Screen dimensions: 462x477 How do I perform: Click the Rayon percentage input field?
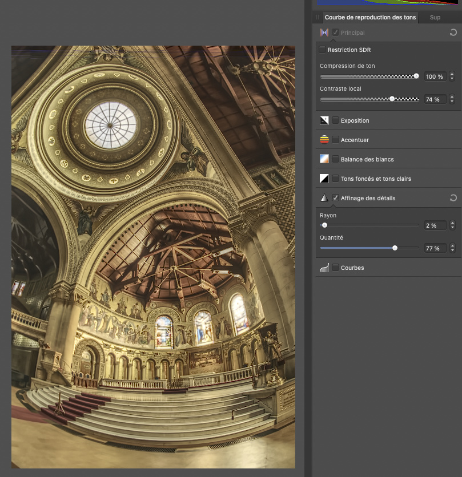(435, 225)
